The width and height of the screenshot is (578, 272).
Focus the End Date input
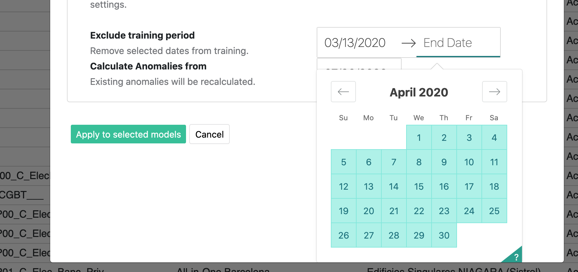pos(458,43)
